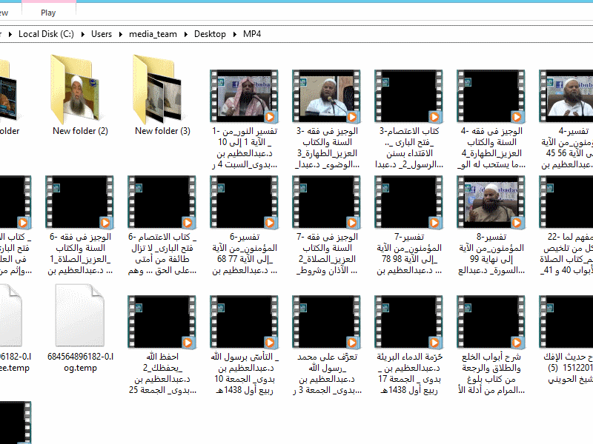Open the "New folder (3)" folder
Viewport: 593px width, 444px height.
coord(162,92)
